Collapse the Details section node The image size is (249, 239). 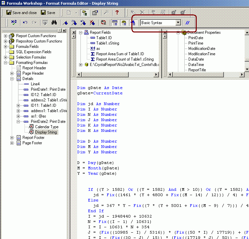pos(12,79)
